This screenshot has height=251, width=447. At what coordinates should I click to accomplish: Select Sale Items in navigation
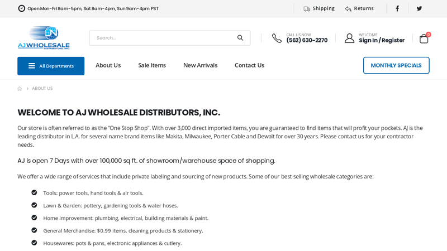click(152, 65)
